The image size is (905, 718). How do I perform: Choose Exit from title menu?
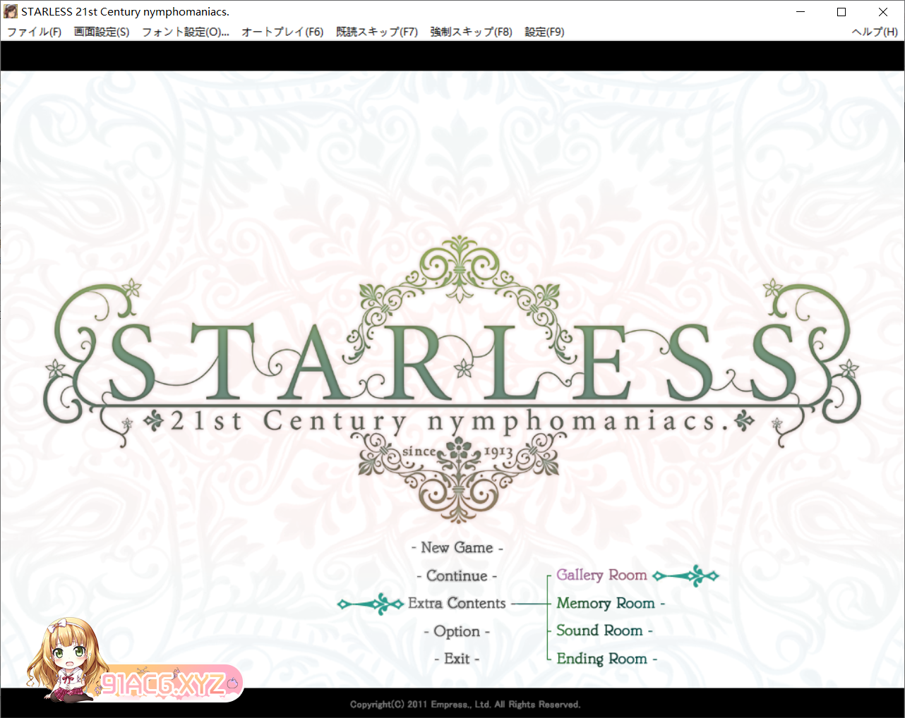tap(457, 659)
